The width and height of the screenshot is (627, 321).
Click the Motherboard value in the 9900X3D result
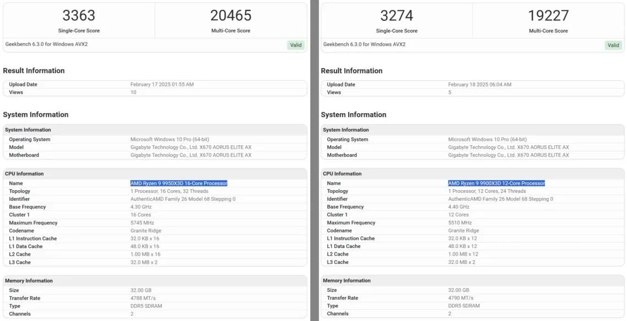(x=508, y=155)
